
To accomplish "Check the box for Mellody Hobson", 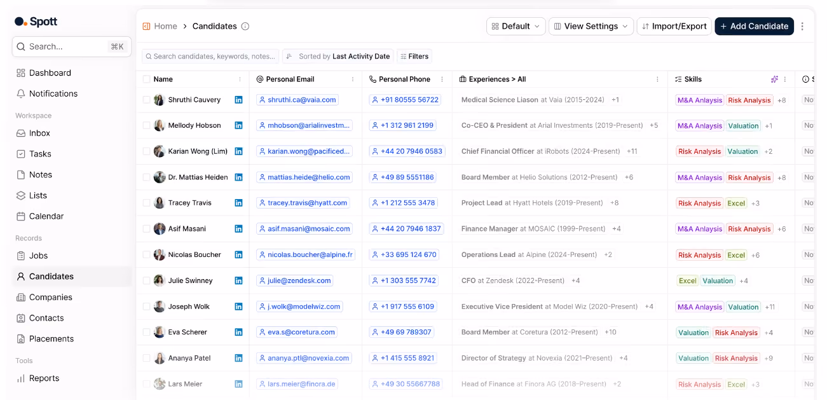I will tap(147, 125).
